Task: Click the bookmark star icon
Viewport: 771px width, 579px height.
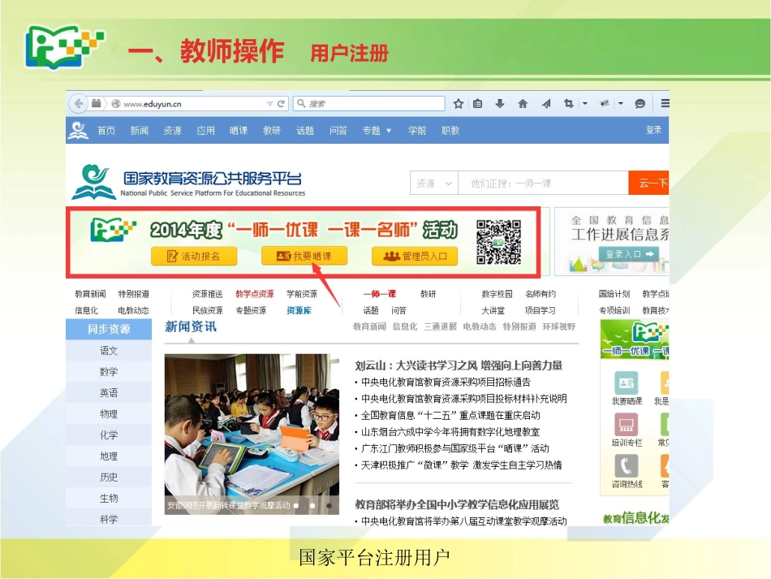Action: (459, 103)
